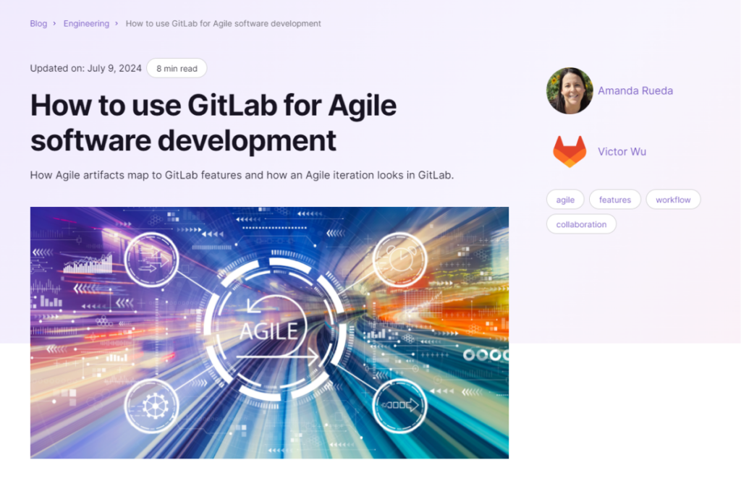The image size is (741, 494).
Task: Select the features tag pill
Action: pos(614,199)
